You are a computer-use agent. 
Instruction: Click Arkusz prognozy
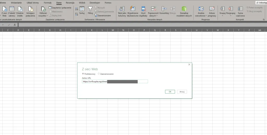212,11
